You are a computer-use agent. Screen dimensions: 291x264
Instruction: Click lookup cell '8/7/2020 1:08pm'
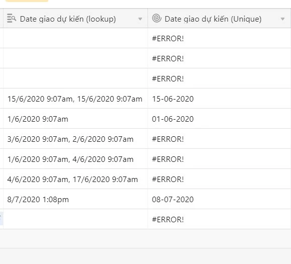point(76,199)
